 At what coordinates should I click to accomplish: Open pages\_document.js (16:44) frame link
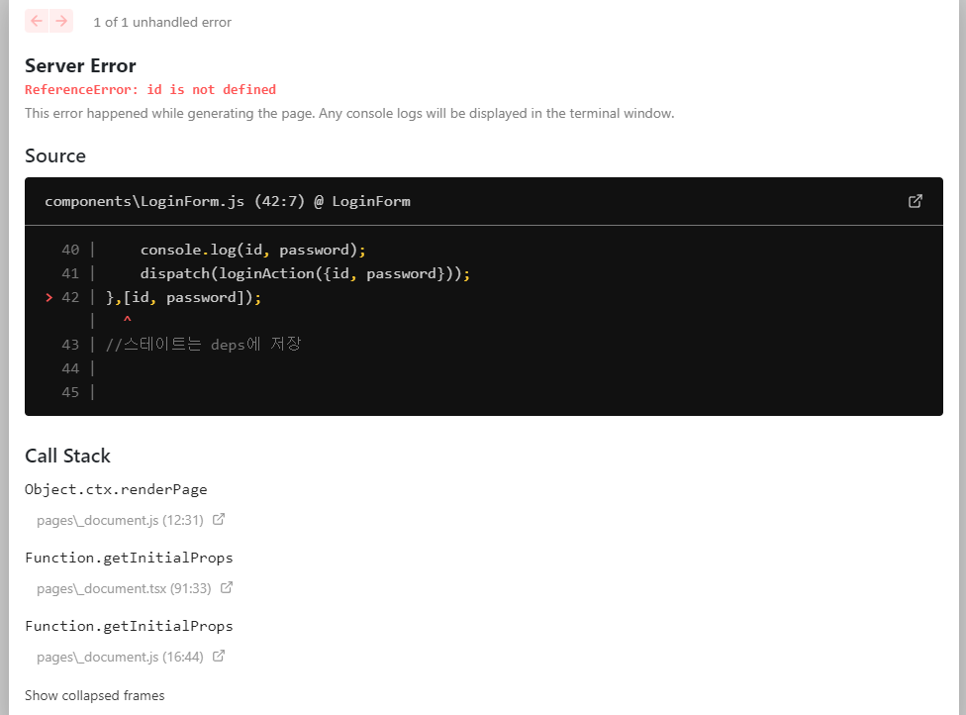click(119, 657)
